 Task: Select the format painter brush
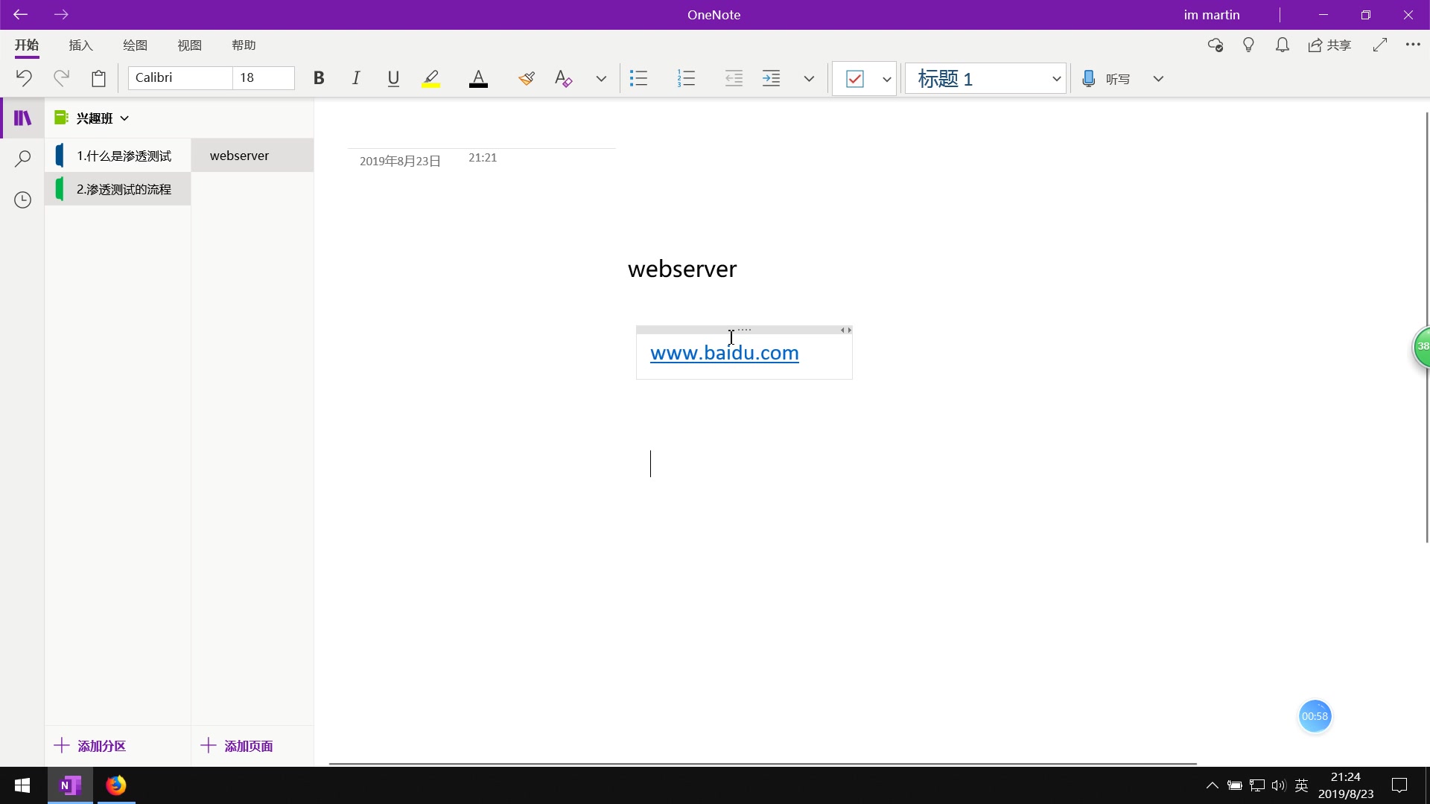point(527,78)
